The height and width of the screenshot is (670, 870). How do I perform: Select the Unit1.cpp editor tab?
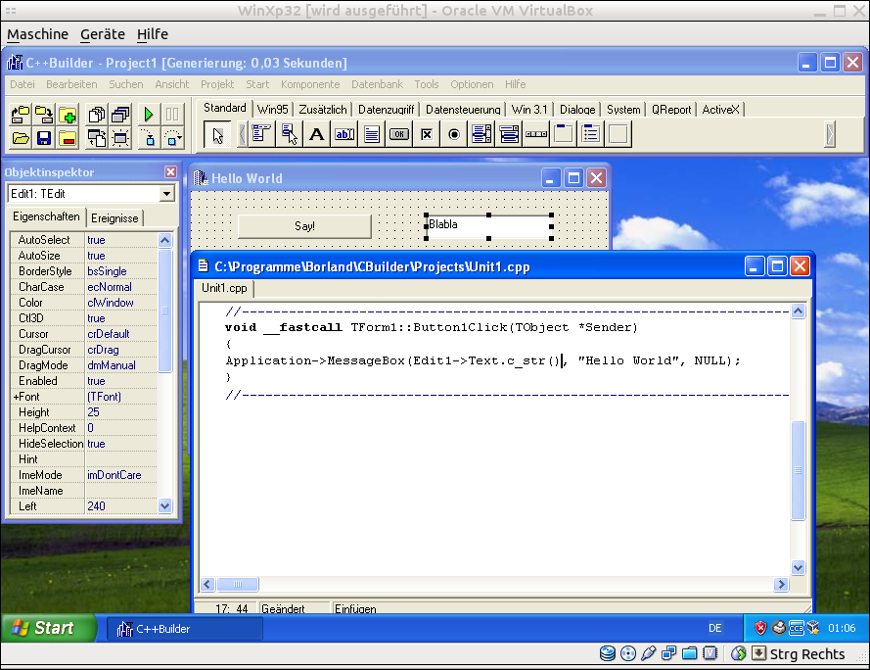coord(224,288)
